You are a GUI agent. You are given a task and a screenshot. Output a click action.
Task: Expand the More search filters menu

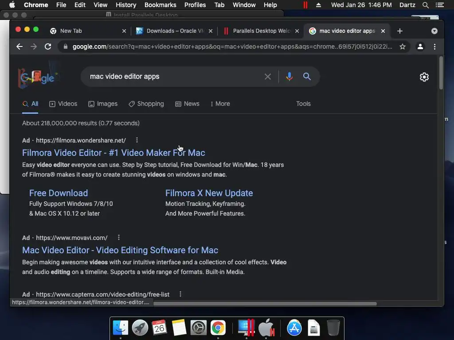point(220,104)
